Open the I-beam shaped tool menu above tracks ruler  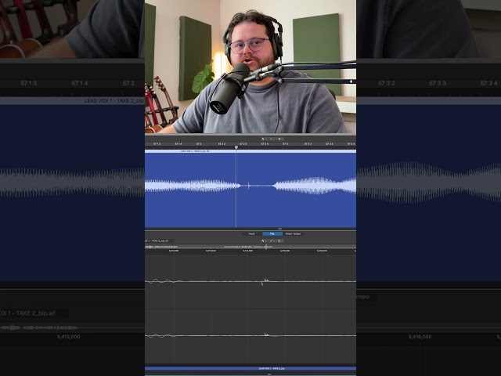(x=280, y=139)
